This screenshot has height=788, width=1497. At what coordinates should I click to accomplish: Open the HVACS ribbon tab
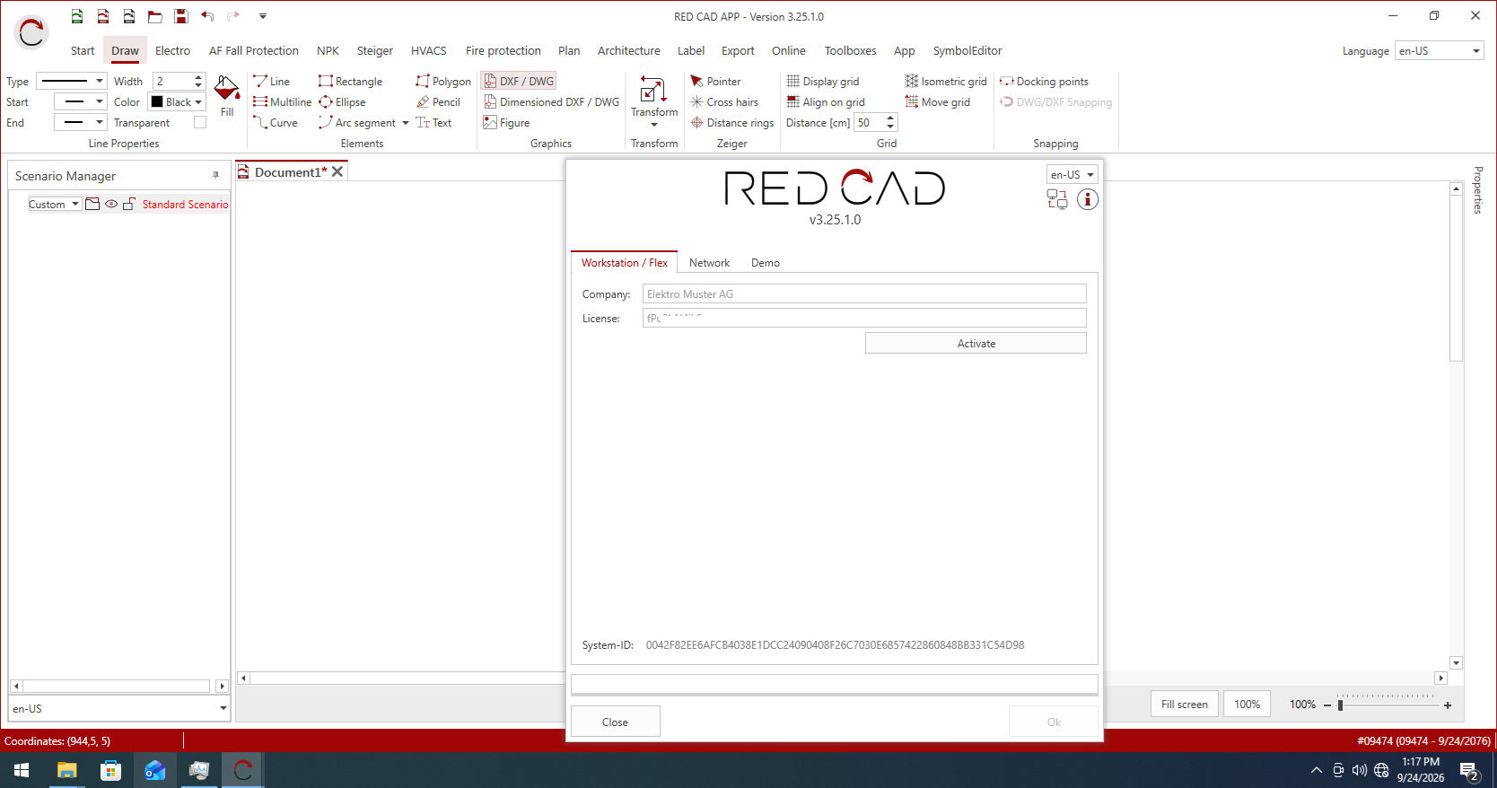pyautogui.click(x=428, y=50)
